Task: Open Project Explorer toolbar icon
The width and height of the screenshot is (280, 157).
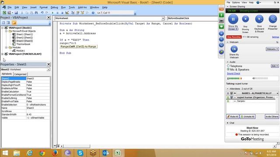Action: coord(73,13)
